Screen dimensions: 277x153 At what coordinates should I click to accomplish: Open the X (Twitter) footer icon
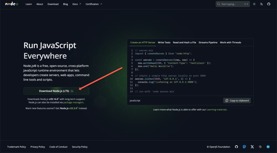(x=252, y=147)
